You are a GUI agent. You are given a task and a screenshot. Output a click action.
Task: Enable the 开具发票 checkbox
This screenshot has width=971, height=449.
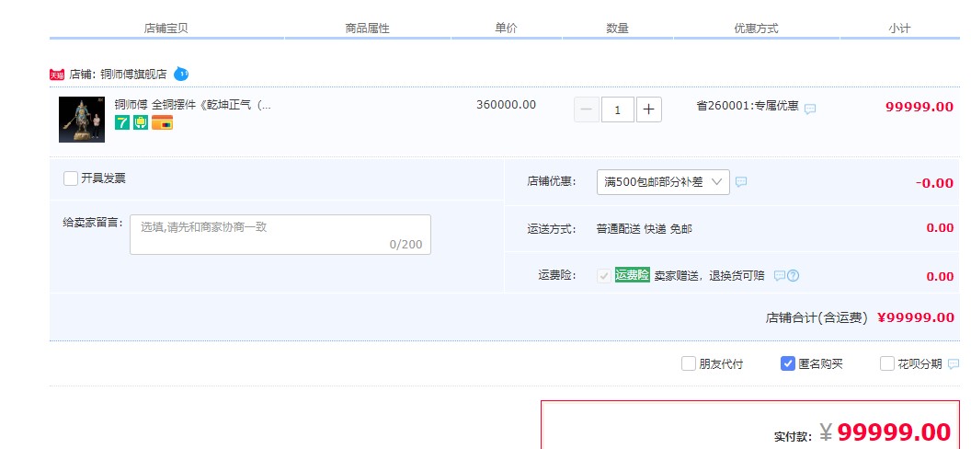click(71, 178)
